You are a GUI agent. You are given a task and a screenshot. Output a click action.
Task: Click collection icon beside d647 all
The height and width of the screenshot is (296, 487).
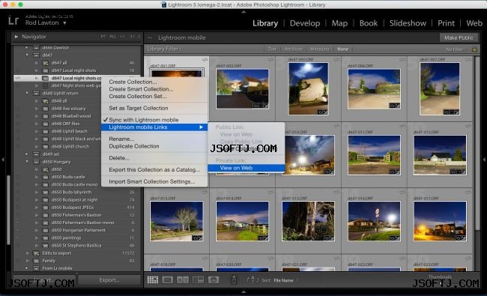pyautogui.click(x=46, y=63)
